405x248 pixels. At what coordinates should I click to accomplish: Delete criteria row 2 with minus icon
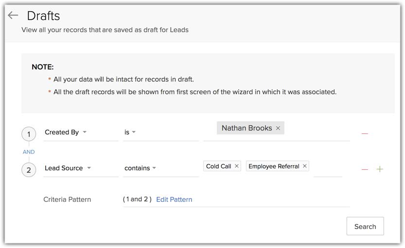pyautogui.click(x=365, y=169)
